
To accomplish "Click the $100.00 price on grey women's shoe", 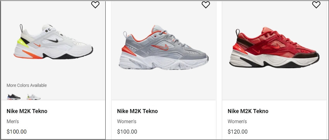I will coord(127,132).
